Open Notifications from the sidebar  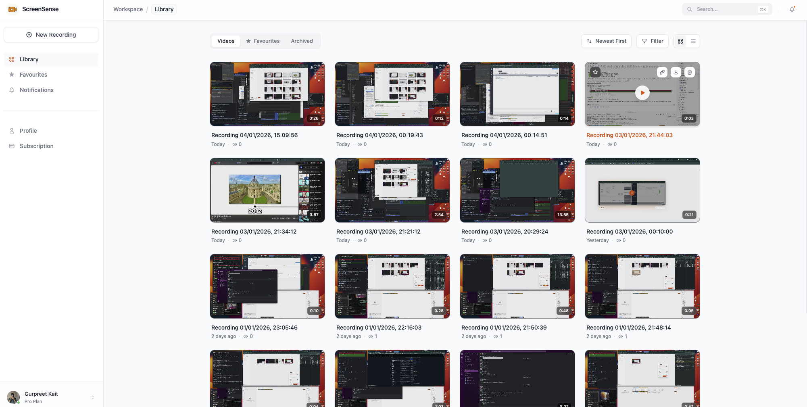click(36, 90)
